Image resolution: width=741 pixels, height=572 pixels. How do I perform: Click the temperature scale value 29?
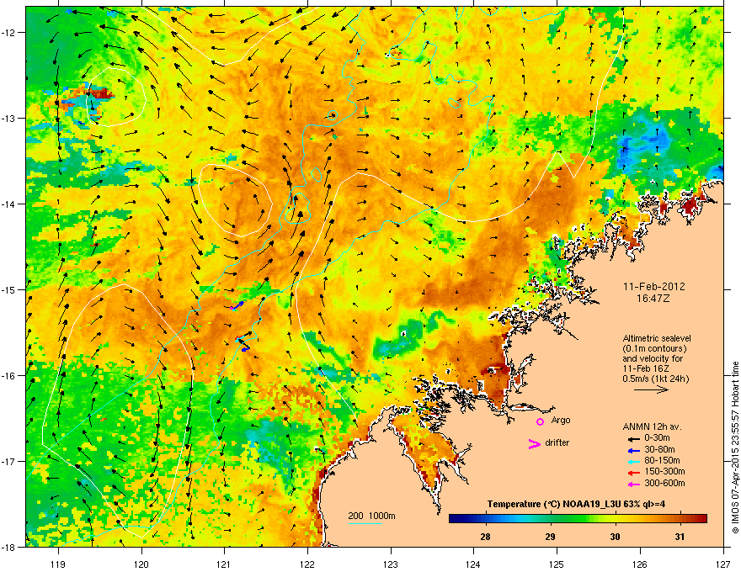[x=550, y=537]
